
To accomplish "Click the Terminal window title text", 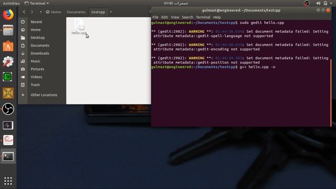I will (241, 10).
